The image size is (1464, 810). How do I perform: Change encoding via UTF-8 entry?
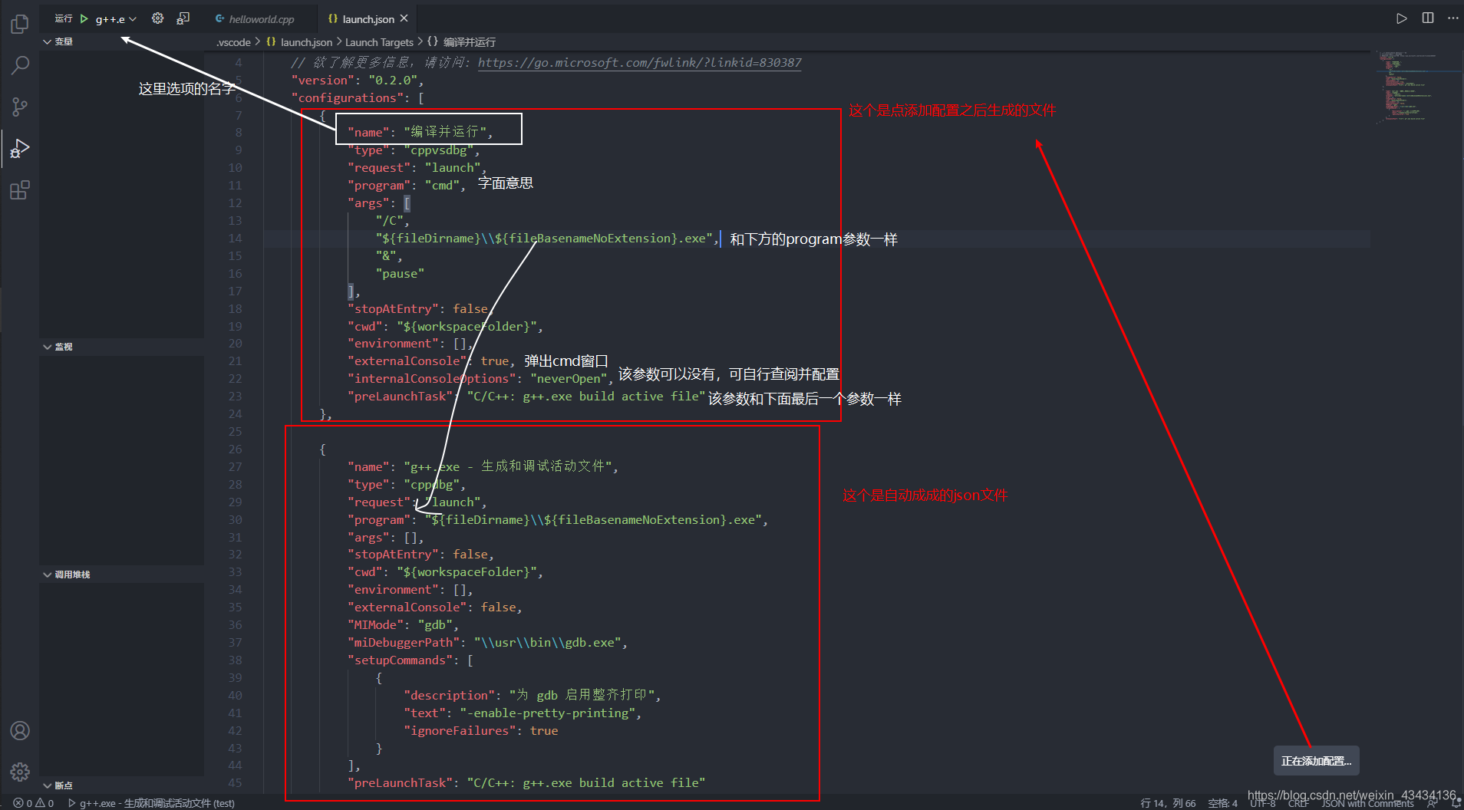[x=1263, y=803]
